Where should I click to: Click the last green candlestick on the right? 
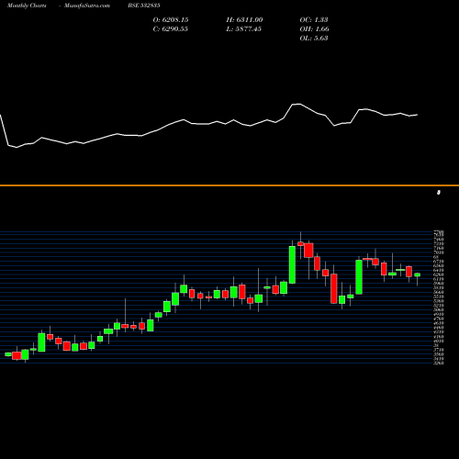(418, 274)
